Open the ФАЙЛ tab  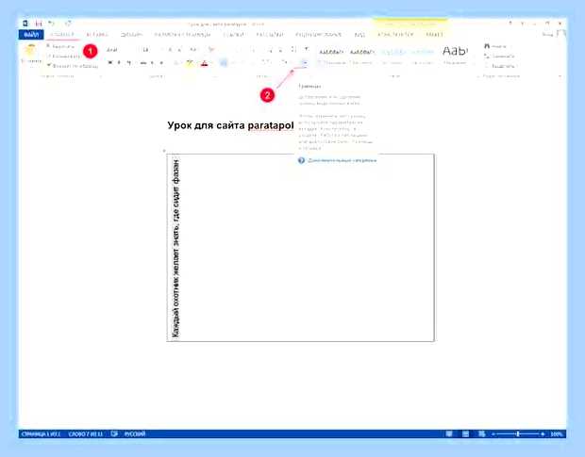[x=31, y=35]
